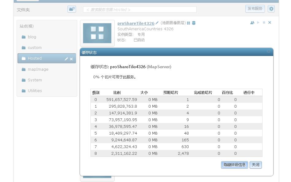Open site settings gear icon
This screenshot has height=182, width=291.
click(271, 9)
